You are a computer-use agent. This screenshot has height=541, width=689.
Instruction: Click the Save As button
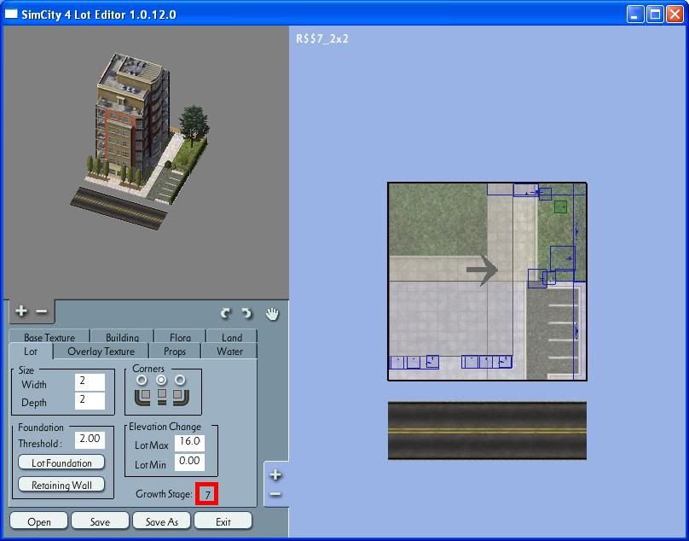[161, 521]
